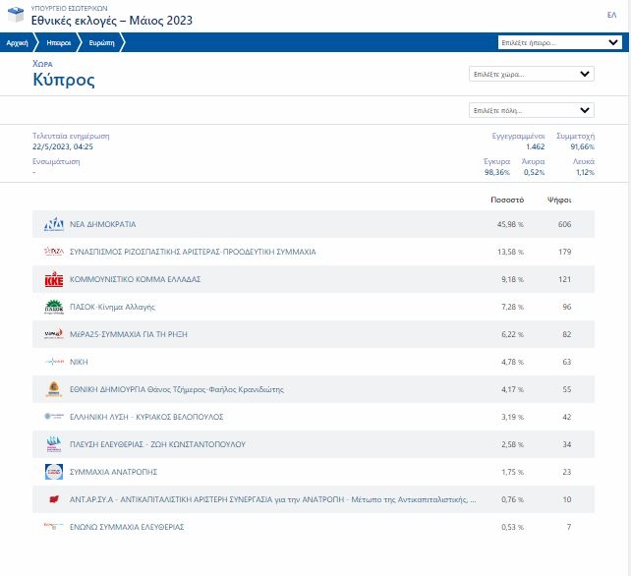Click the Κύπρος country heading

point(64,80)
